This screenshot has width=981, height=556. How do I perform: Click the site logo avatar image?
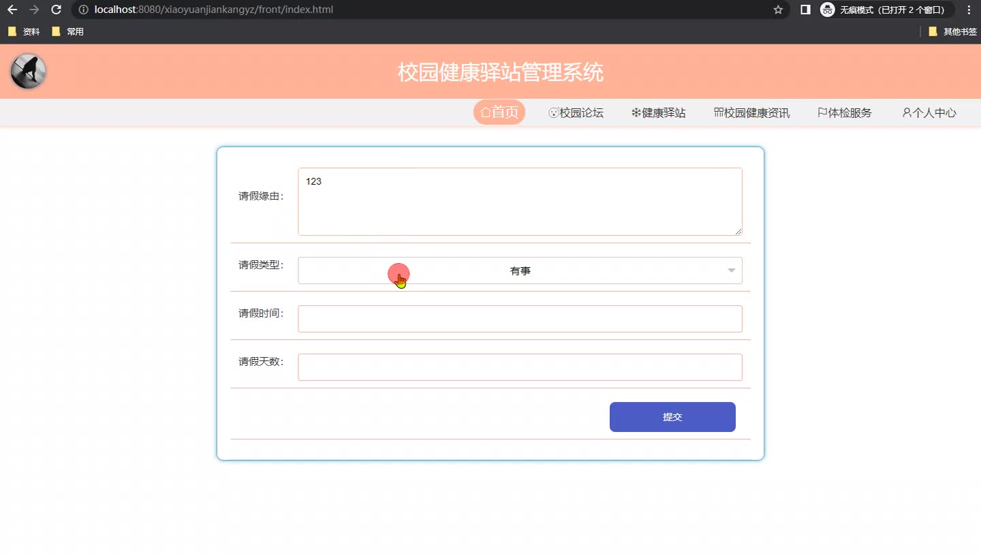click(29, 72)
